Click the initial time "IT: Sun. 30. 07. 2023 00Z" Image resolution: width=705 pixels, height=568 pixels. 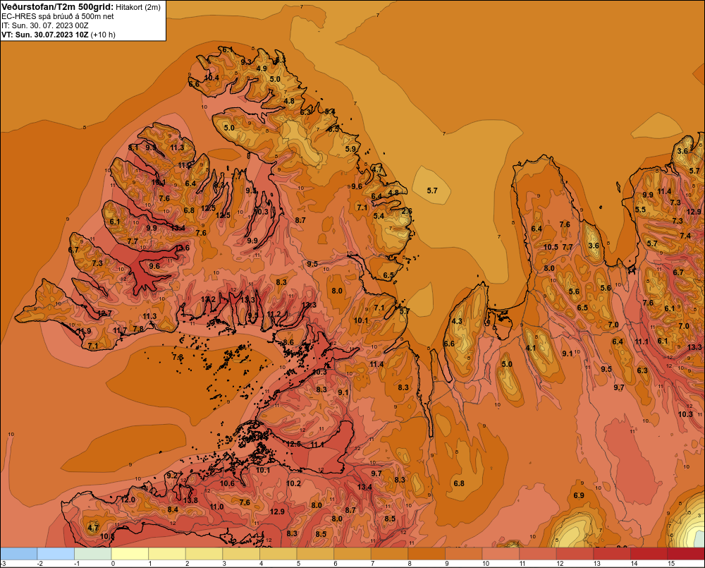(45, 25)
